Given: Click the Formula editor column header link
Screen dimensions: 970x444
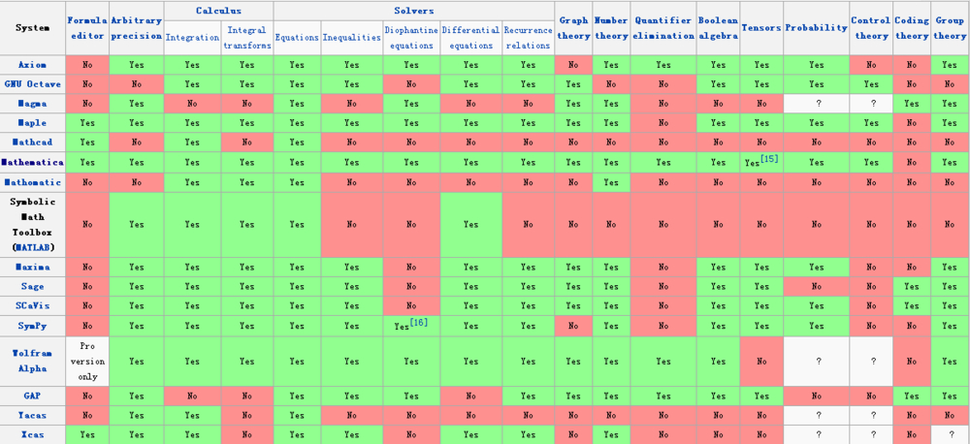Looking at the screenshot, I should pyautogui.click(x=87, y=28).
